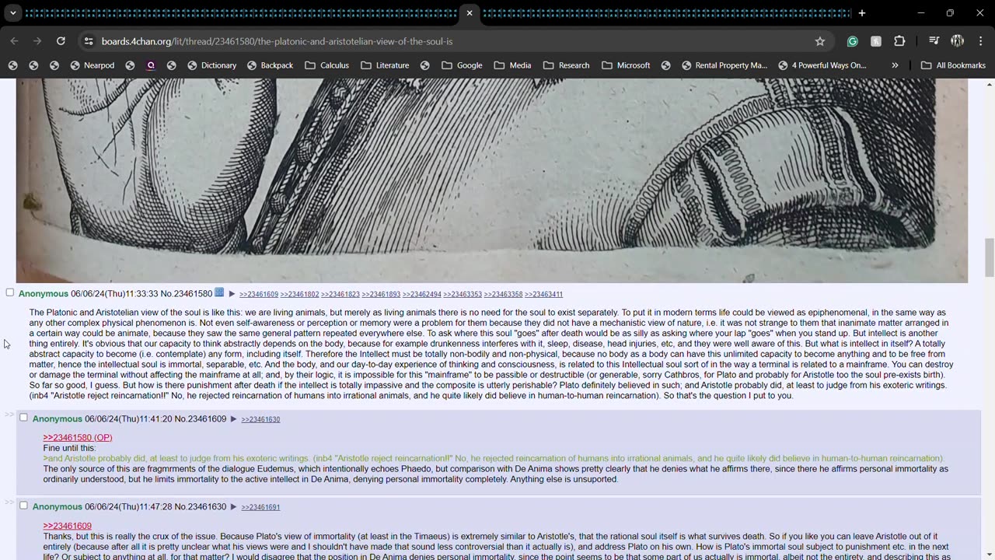This screenshot has height=560, width=995.
Task: Follow backlink >>23462494
Action: tap(422, 294)
